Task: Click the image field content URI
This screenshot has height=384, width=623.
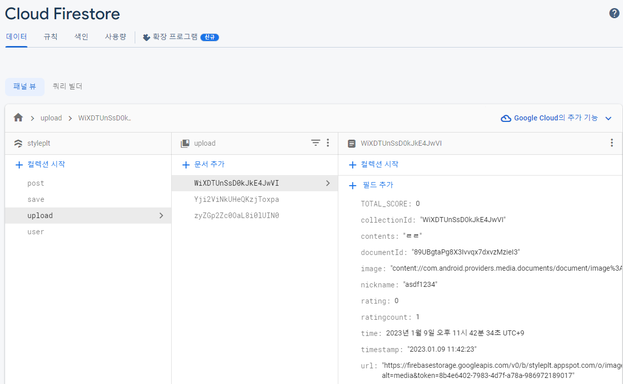Action: [x=507, y=269]
